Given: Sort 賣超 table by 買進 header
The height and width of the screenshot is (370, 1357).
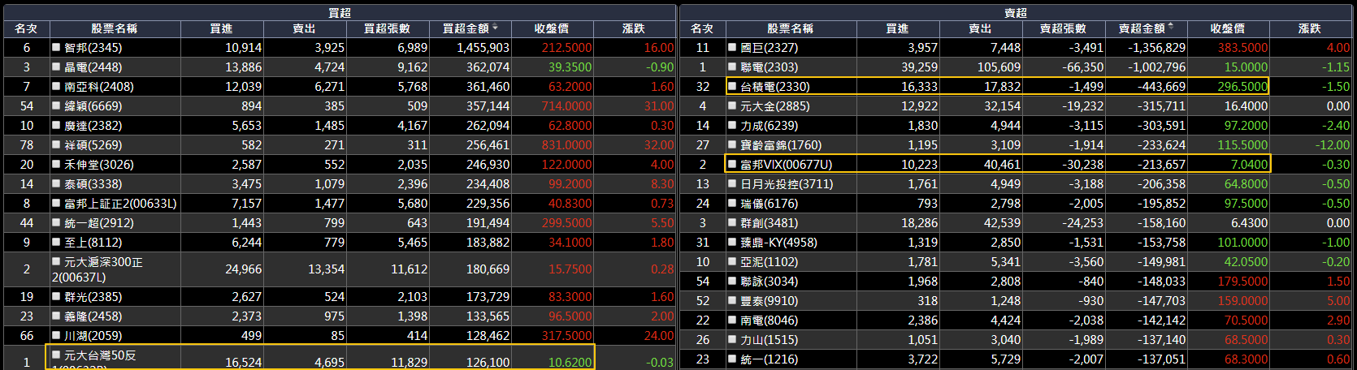Looking at the screenshot, I should coord(898,28).
